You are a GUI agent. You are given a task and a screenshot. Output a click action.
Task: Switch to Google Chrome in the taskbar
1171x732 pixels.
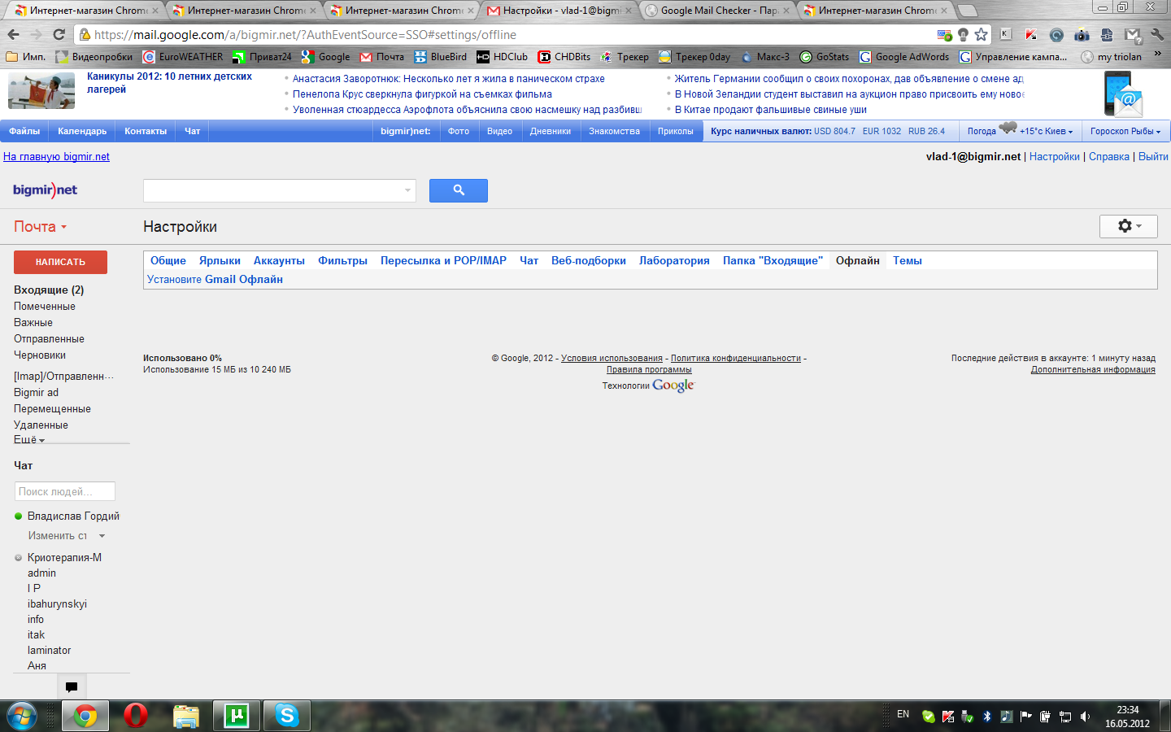tap(85, 716)
